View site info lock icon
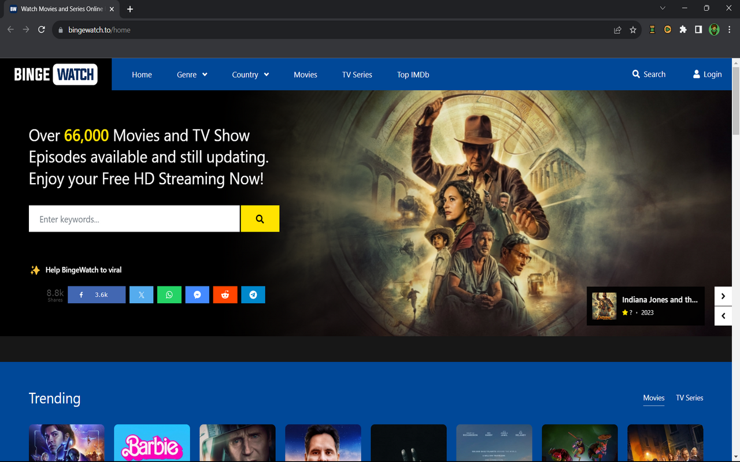The height and width of the screenshot is (462, 740). [60, 30]
